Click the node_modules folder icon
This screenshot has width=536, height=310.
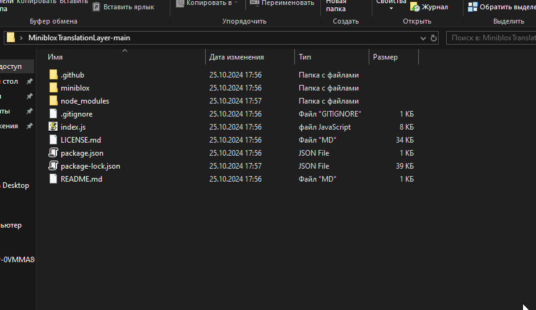53,100
